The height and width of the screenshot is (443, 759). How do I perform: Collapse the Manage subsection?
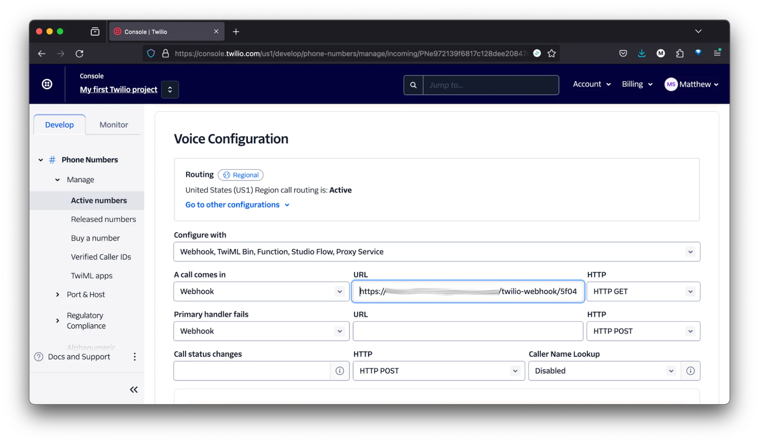coord(57,180)
